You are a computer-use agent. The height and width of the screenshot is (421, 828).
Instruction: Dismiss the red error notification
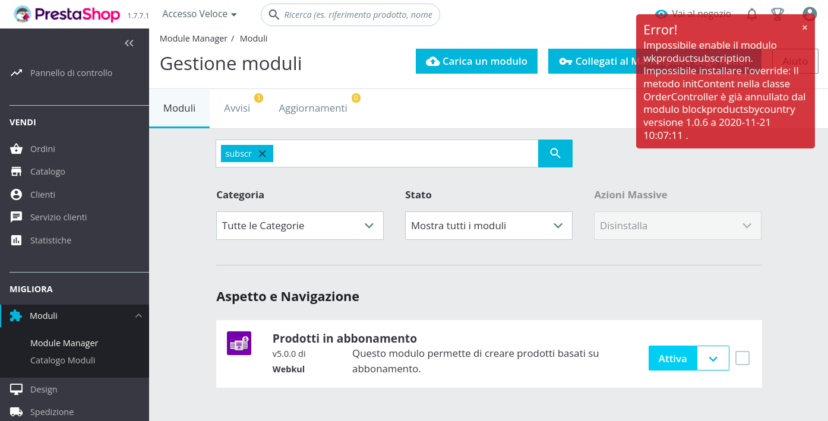tap(805, 27)
